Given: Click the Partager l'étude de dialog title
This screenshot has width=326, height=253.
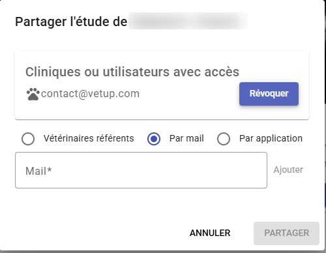Looking at the screenshot, I should click(x=71, y=22).
